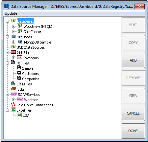Select the USA Excel file item
Viewport: 148px width, 142px height.
(x=26, y=115)
